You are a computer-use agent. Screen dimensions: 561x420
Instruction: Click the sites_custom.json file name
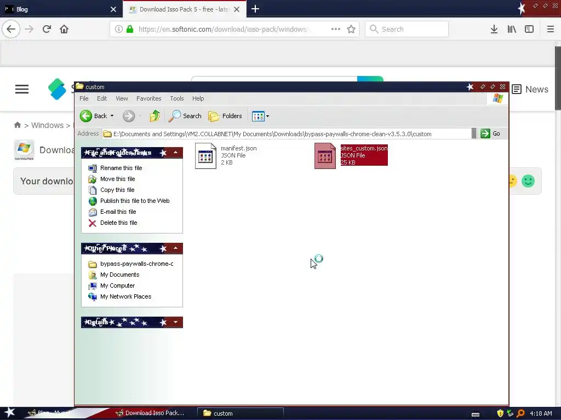364,148
